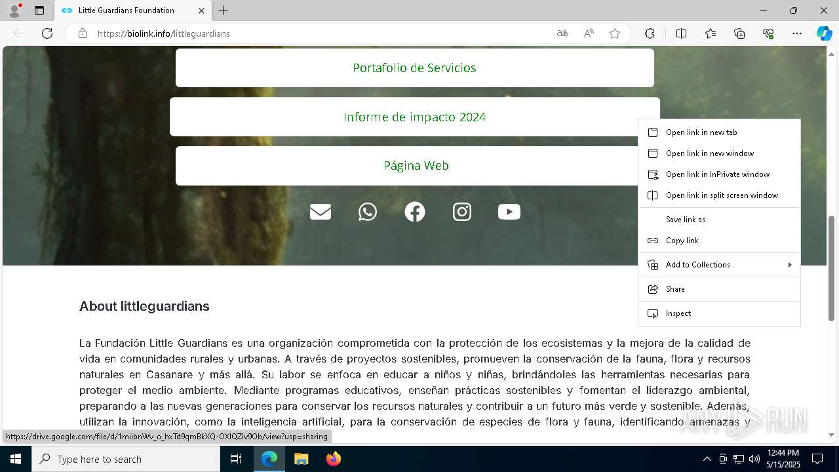
Task: Click the Type here to search box
Action: coord(126,459)
